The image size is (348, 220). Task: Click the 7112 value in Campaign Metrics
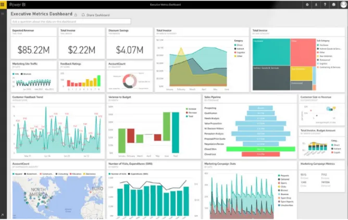click(x=324, y=175)
